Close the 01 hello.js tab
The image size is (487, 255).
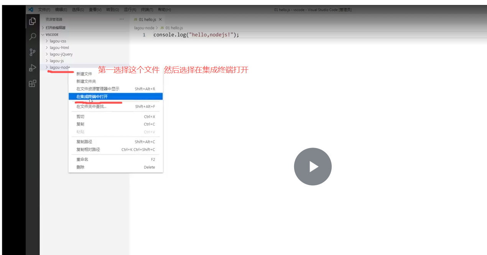point(160,20)
